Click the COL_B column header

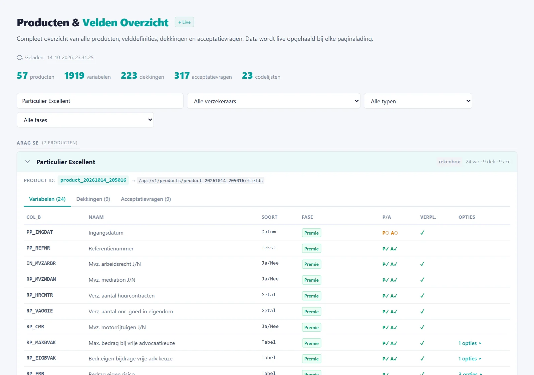(34, 217)
